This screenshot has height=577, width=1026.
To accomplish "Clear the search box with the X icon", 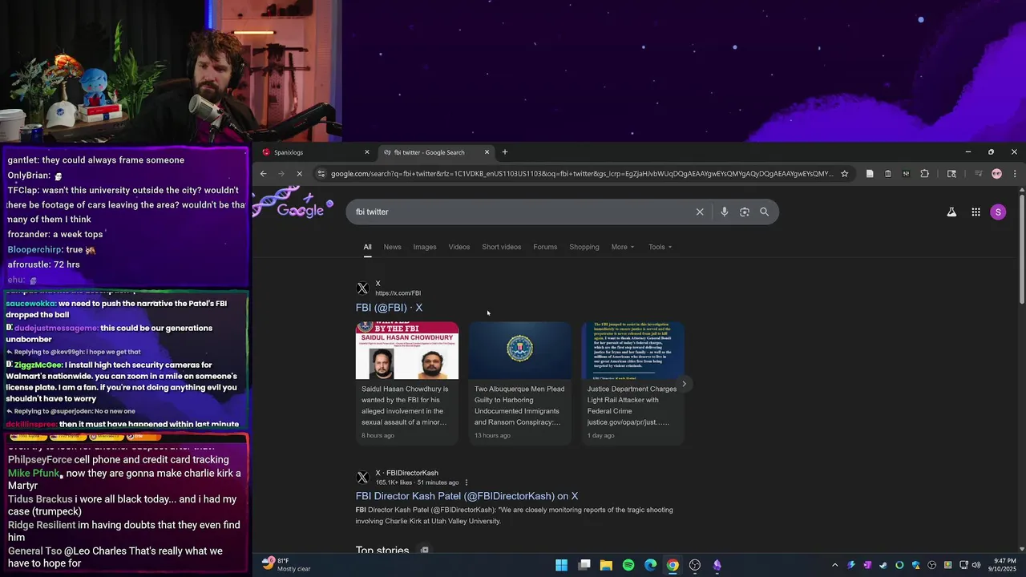I will (x=700, y=212).
